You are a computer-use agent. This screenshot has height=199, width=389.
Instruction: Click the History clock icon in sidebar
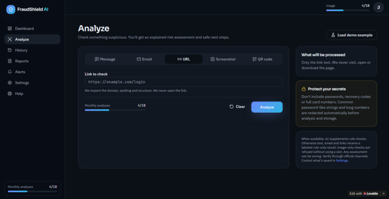[x=10, y=50]
